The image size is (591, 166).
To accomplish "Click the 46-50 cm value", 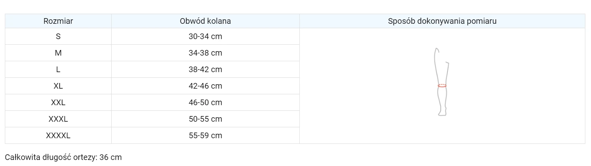I will 205,102.
